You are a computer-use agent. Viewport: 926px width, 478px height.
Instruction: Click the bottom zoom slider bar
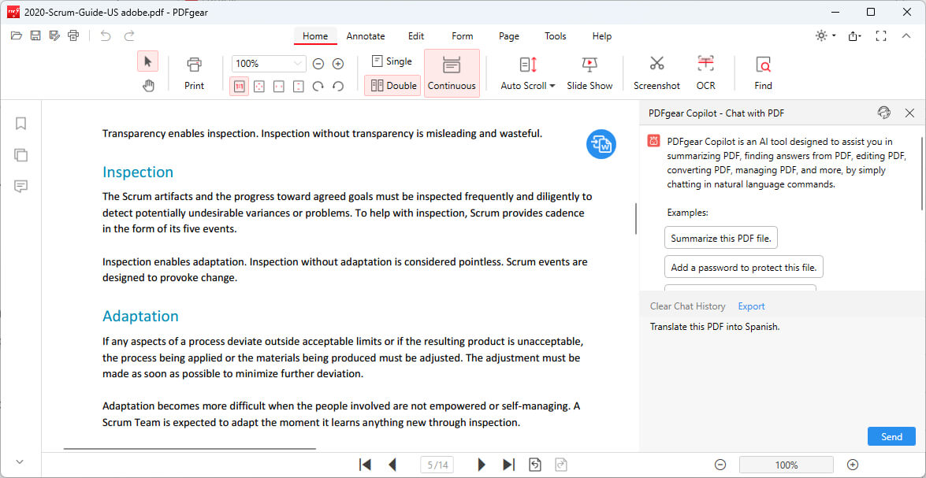786,465
